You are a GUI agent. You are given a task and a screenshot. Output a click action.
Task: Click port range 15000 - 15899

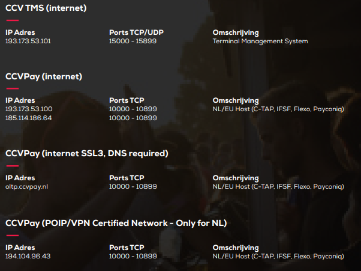click(133, 41)
